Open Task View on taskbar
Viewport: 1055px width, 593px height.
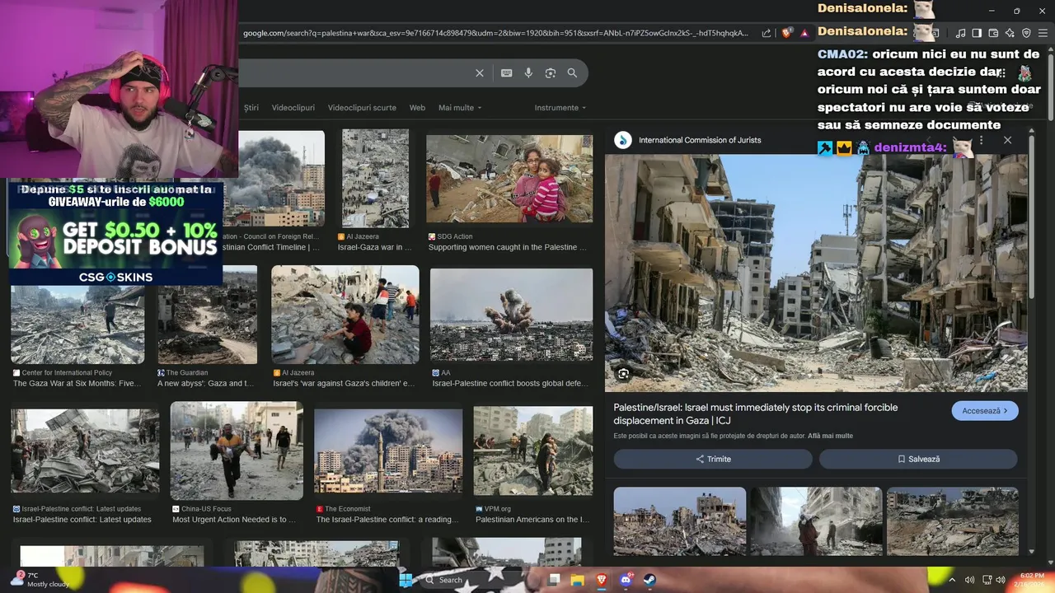554,580
